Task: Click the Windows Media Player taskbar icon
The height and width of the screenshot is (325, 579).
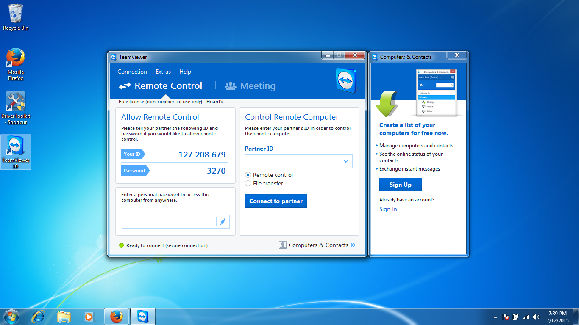Action: pos(89,317)
